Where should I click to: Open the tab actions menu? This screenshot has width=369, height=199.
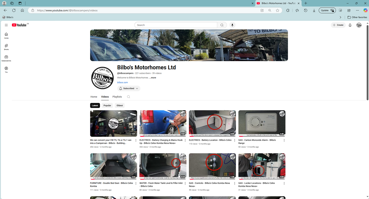coord(20,3)
